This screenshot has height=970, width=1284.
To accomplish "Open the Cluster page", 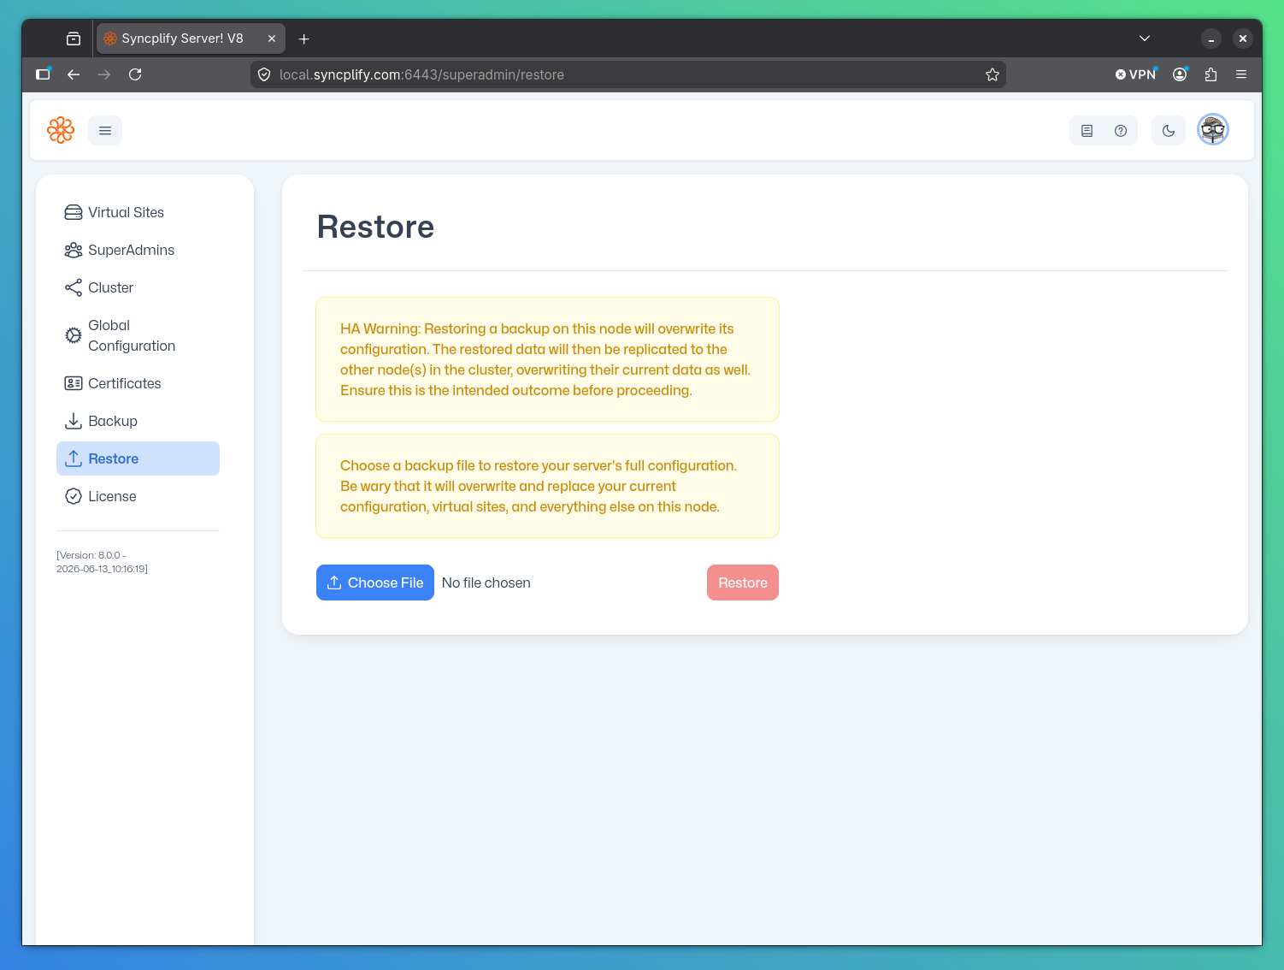I will [x=138, y=287].
